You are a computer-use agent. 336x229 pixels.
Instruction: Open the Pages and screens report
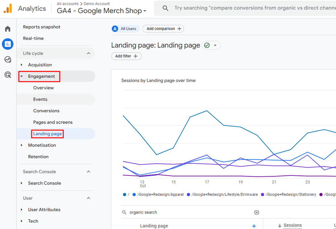53,122
